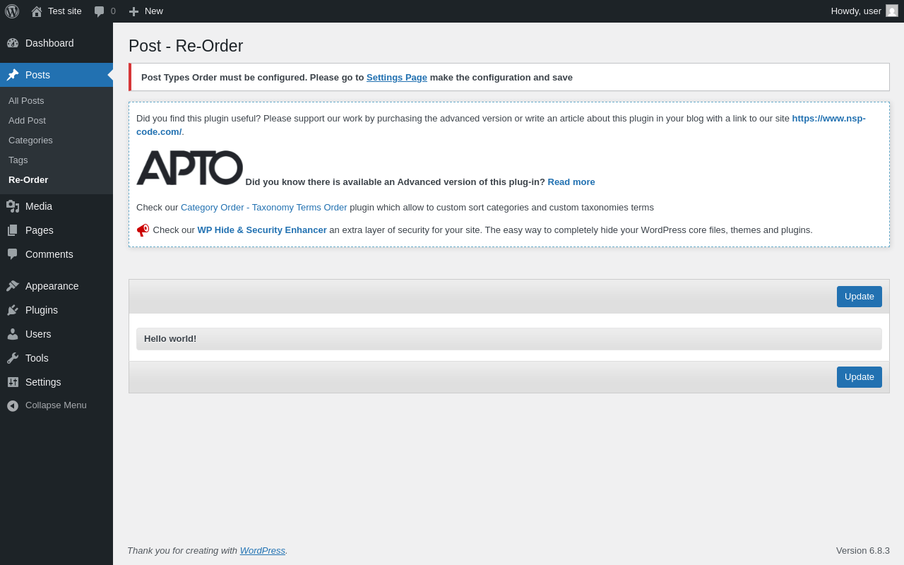This screenshot has width=904, height=565.
Task: Click the user avatar at top right
Action: point(892,11)
